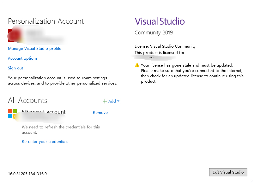Select Re-enter your credentials

[x=45, y=142]
